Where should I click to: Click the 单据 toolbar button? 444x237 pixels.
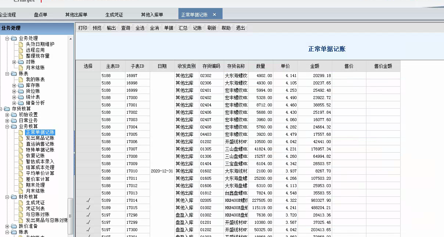pos(169,28)
